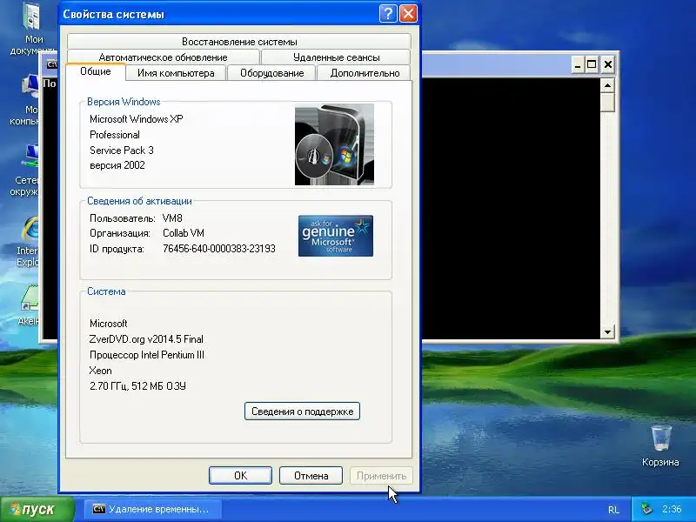The image size is (696, 522).
Task: Click the Microsoft Windows XP text line
Action: pos(137,119)
